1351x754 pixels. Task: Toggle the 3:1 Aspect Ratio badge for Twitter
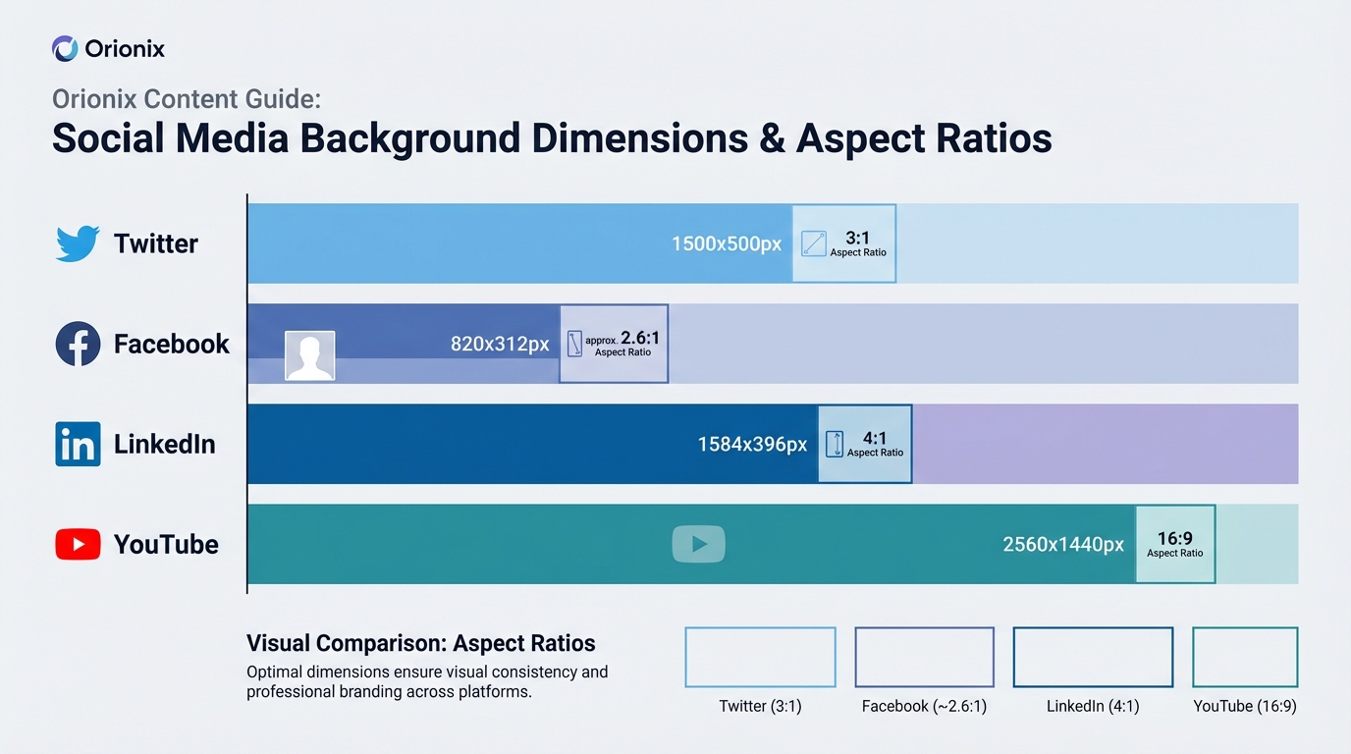click(x=842, y=243)
